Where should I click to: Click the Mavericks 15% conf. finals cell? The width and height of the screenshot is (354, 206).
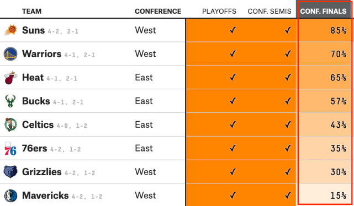pyautogui.click(x=324, y=196)
